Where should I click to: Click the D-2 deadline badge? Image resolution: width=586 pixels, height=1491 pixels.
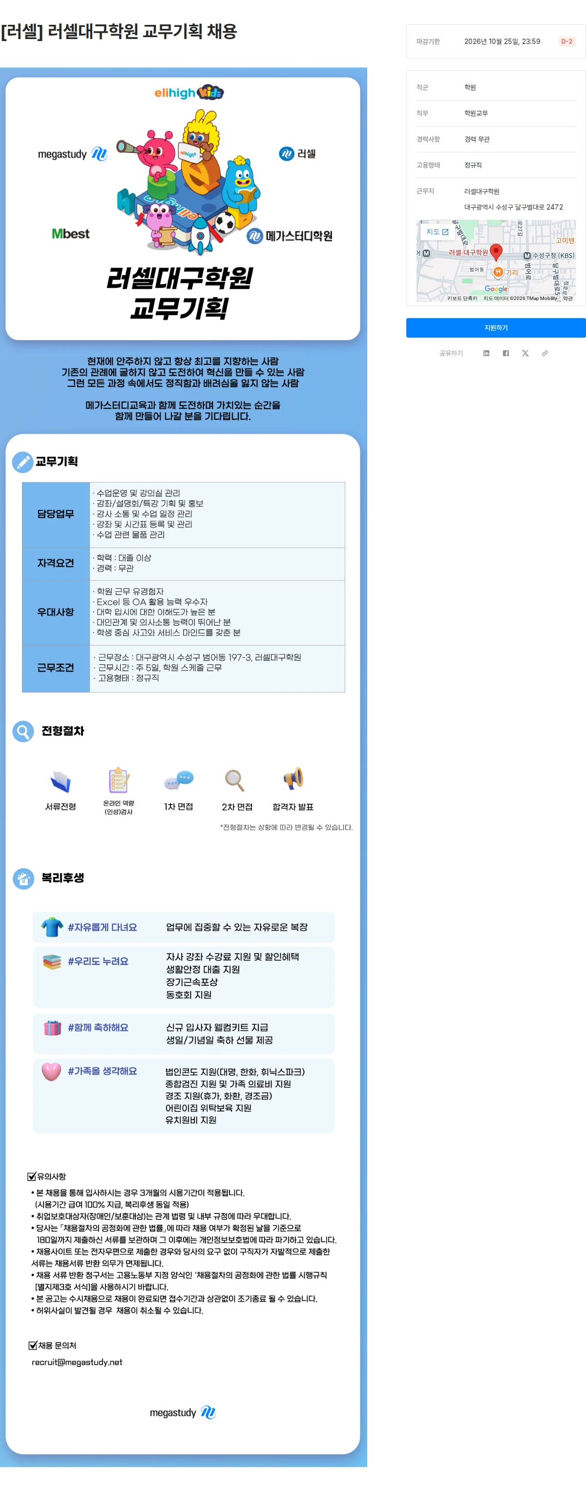[x=567, y=42]
